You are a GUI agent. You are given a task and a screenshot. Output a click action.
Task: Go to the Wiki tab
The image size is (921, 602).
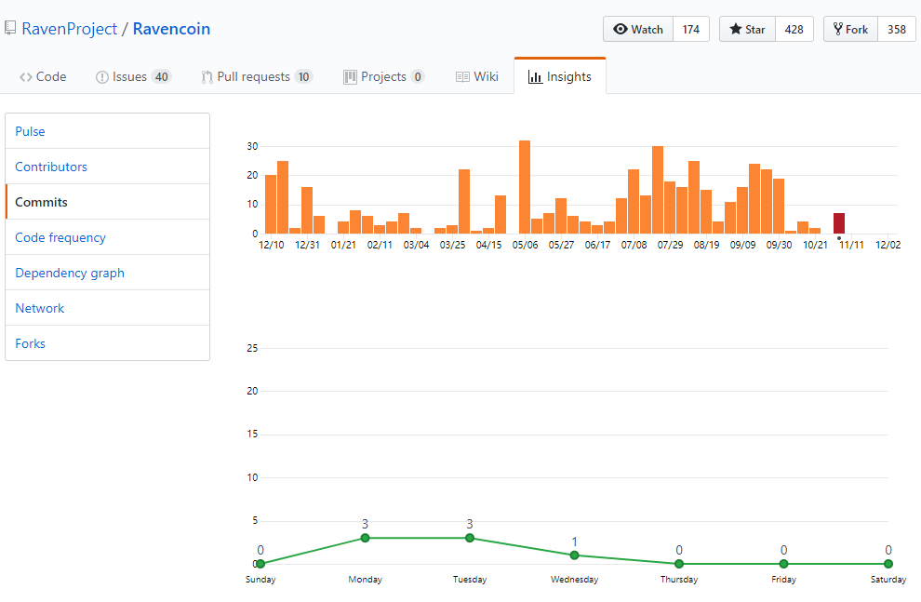(x=477, y=77)
